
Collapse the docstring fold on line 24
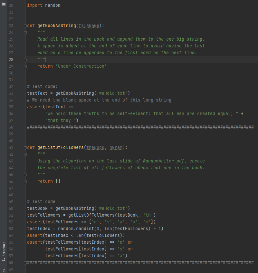(25, 32)
